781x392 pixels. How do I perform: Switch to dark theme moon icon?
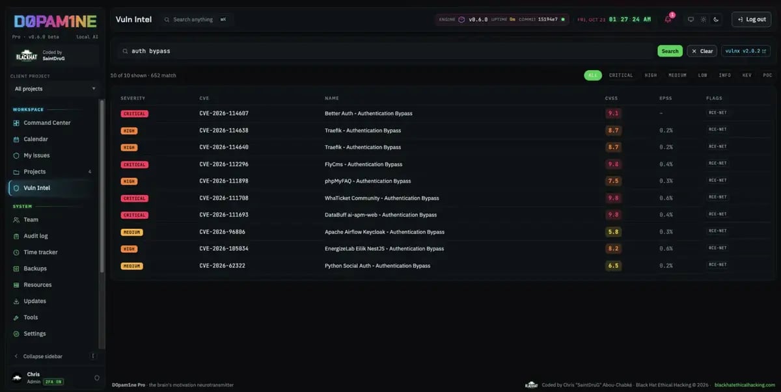[716, 20]
